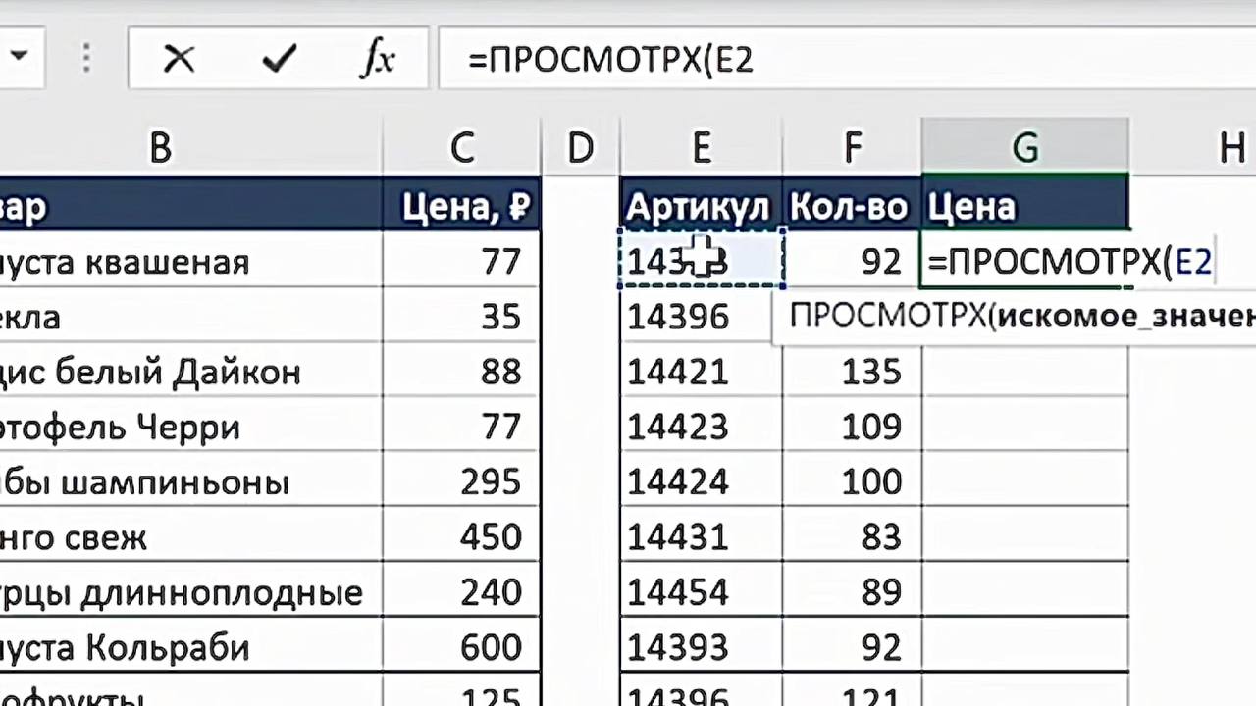Select the 'белый Дайкон' product cell

point(191,372)
